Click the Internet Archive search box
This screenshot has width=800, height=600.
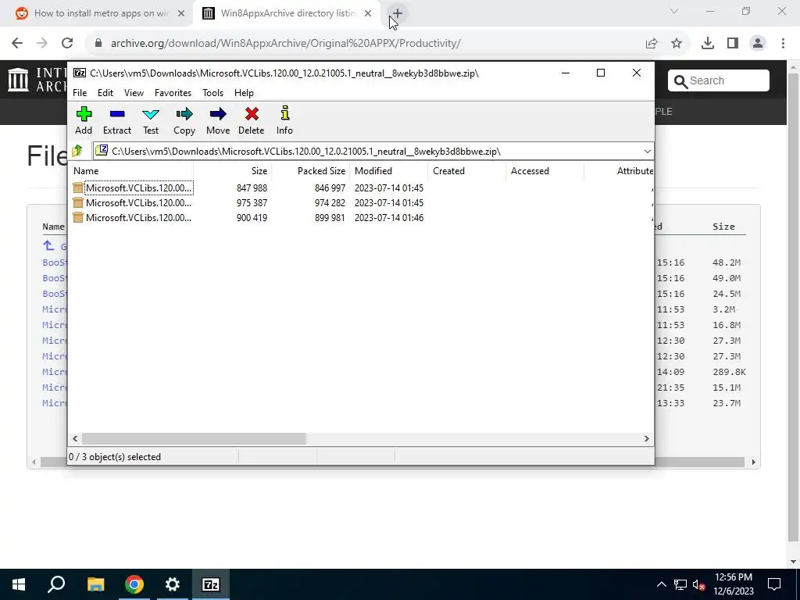[x=719, y=80]
